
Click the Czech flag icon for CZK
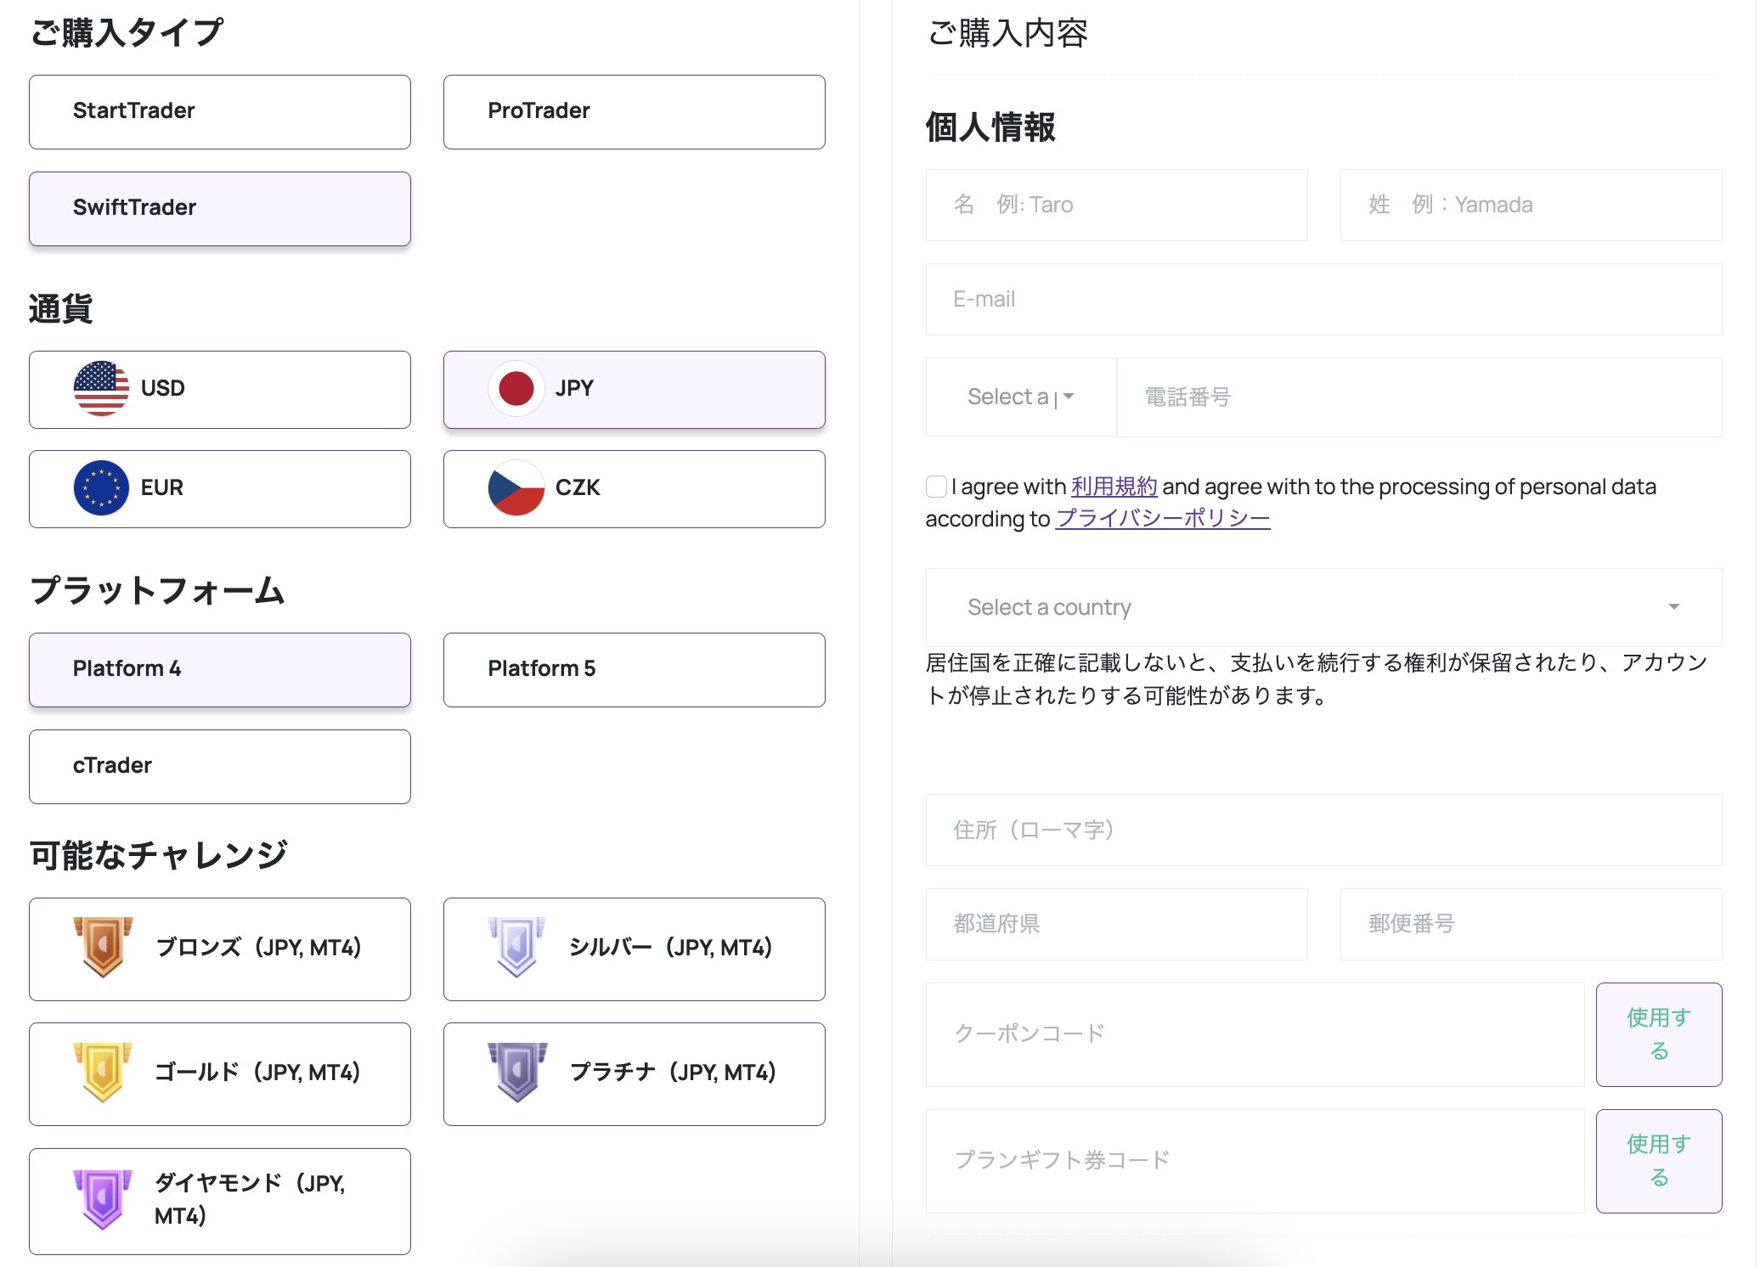click(x=516, y=488)
